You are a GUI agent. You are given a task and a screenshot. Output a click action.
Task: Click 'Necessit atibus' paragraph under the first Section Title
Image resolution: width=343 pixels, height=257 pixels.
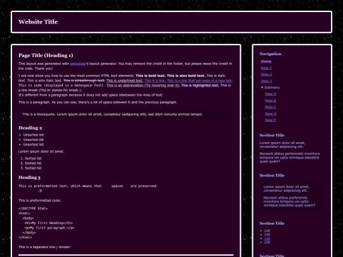pos(290,157)
